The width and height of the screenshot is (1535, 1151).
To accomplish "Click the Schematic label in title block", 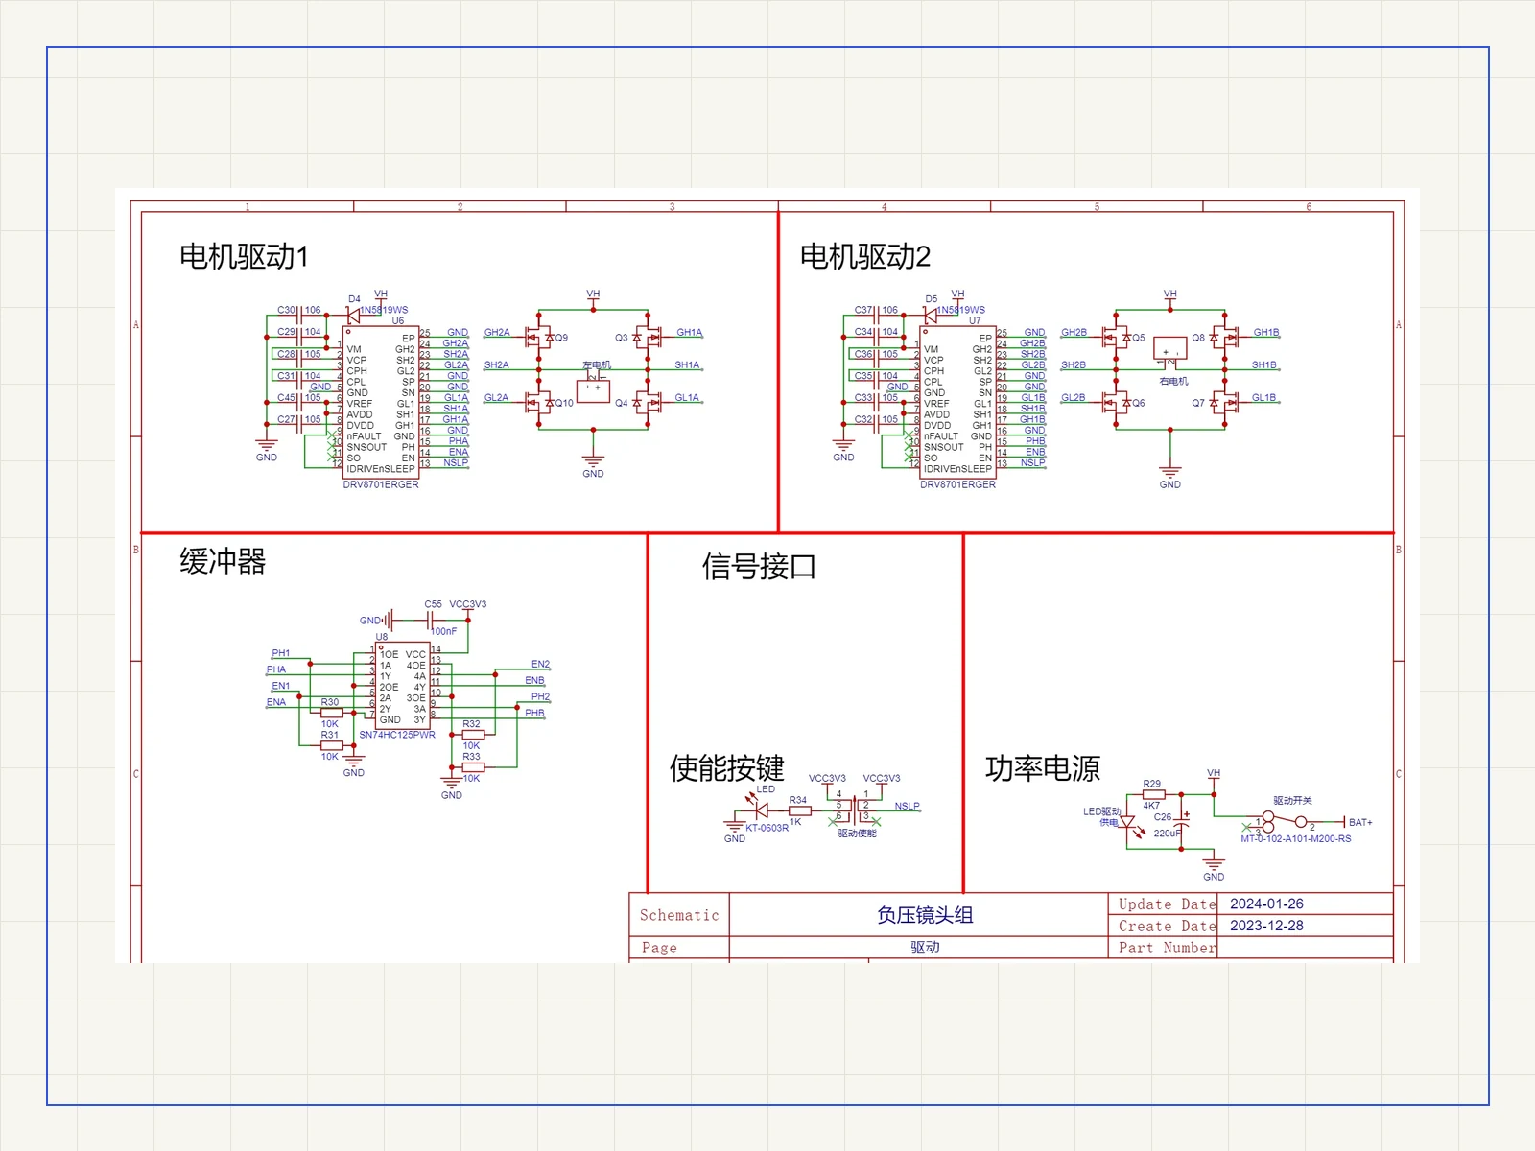I will 679,915.
